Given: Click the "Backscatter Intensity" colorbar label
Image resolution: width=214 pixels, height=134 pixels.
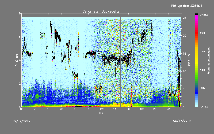Looking at the screenshot, I should click(209, 60).
